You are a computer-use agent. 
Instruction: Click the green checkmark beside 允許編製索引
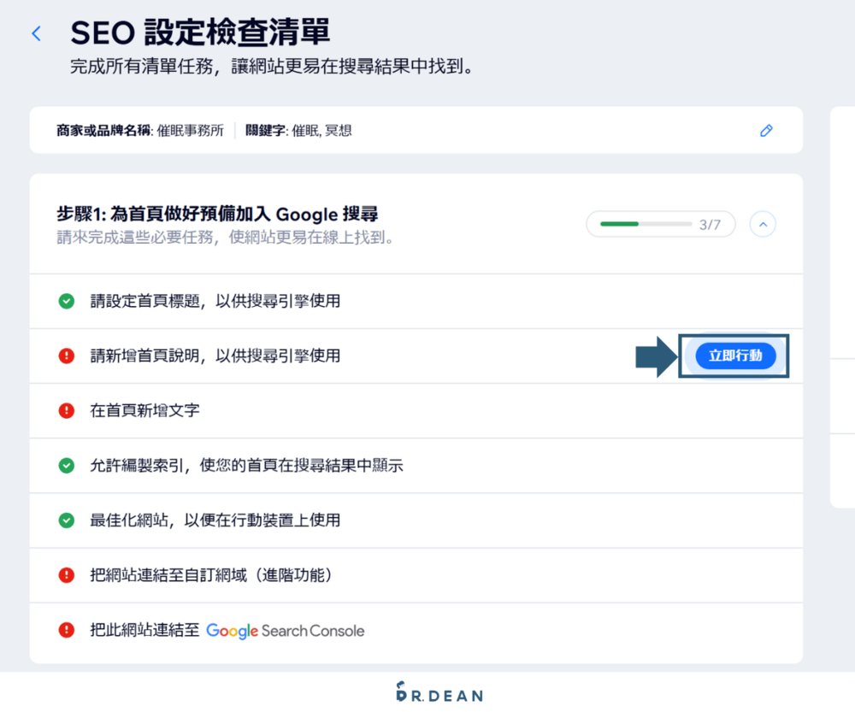(x=66, y=465)
